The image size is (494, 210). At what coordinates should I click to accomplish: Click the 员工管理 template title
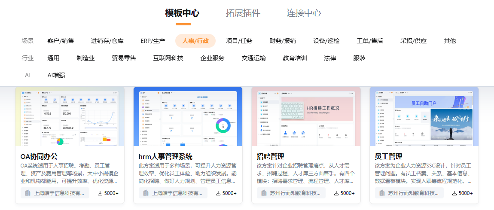click(x=389, y=156)
